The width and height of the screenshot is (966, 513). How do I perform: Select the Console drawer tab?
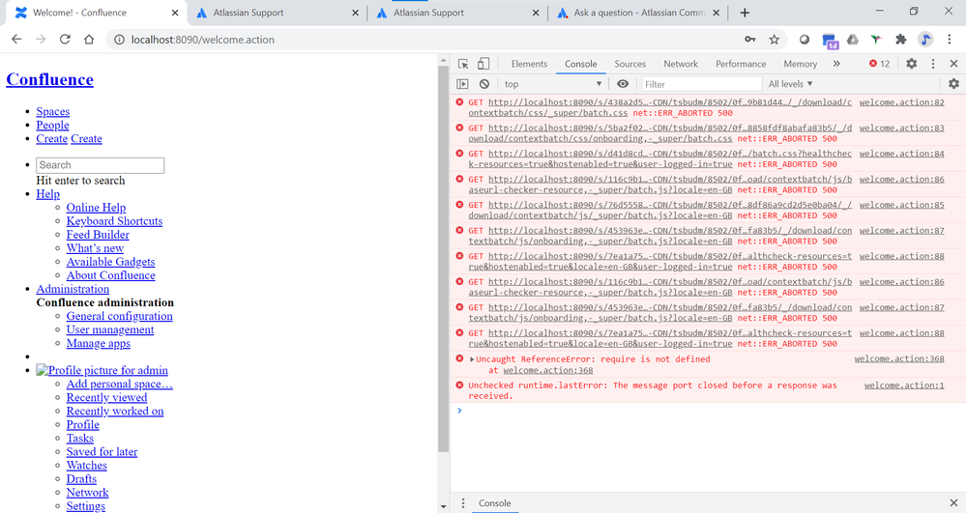point(495,503)
